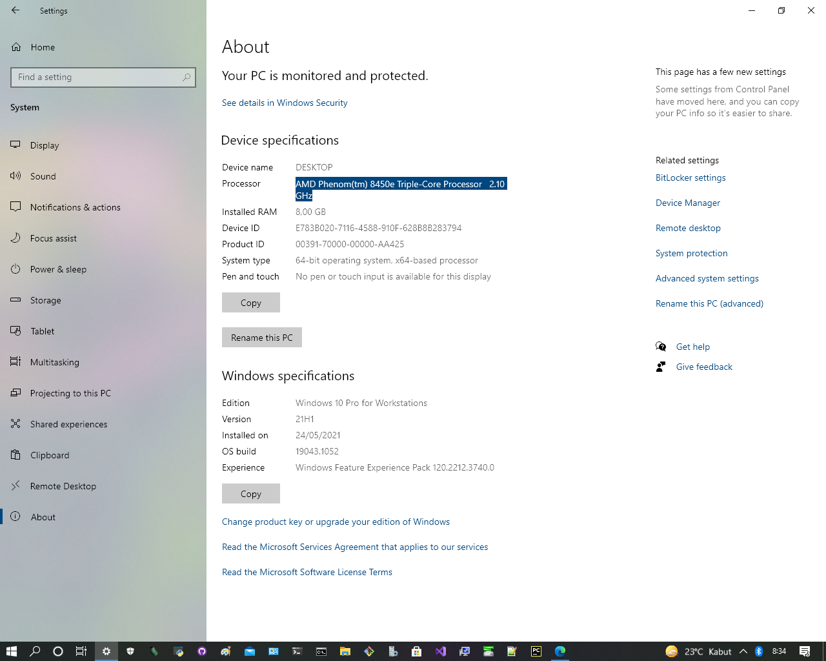Show hidden system tray icons
The width and height of the screenshot is (826, 661).
click(x=743, y=651)
